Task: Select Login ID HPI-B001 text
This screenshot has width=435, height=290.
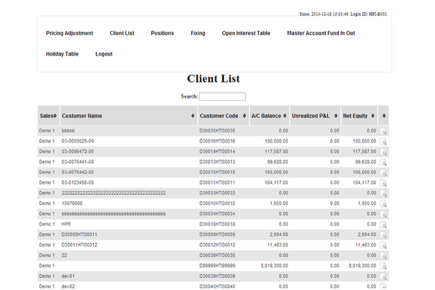Action: pyautogui.click(x=369, y=14)
